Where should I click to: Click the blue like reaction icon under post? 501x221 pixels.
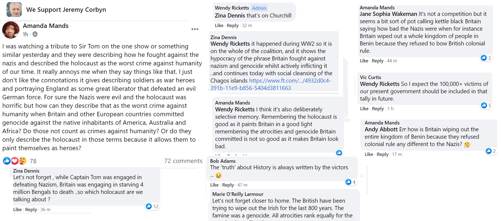(7, 161)
